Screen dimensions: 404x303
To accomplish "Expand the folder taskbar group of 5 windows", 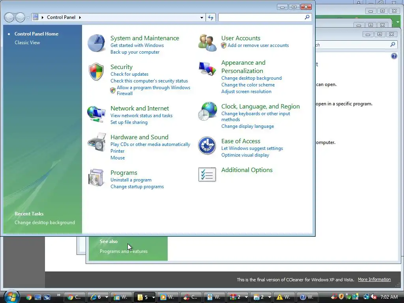I will 153,297.
